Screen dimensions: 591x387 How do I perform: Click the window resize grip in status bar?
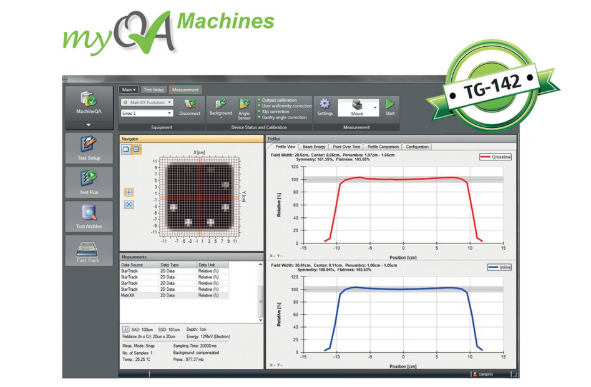coord(514,374)
